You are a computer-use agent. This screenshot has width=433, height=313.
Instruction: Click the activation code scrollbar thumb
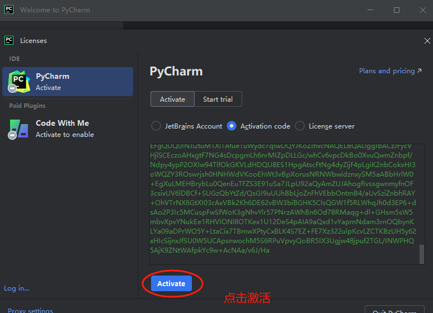[422, 254]
